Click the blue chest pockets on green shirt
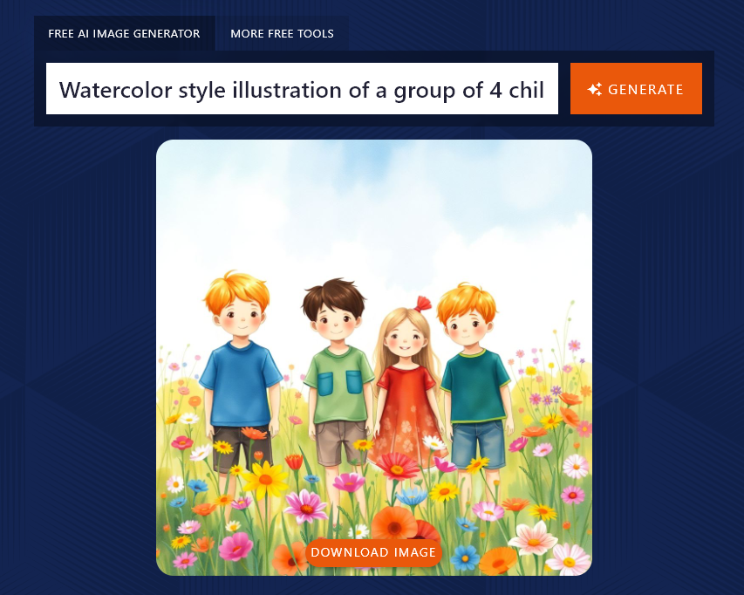Viewport: 744px width, 595px height. pos(338,384)
